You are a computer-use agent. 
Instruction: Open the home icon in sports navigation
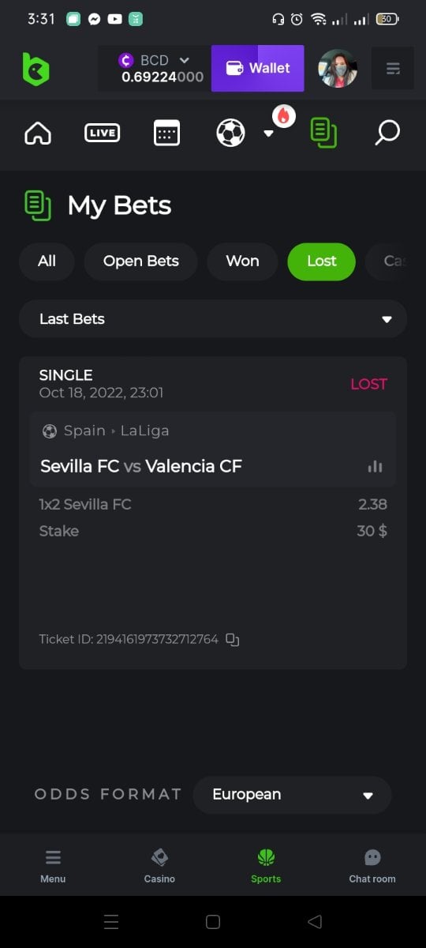click(x=38, y=133)
